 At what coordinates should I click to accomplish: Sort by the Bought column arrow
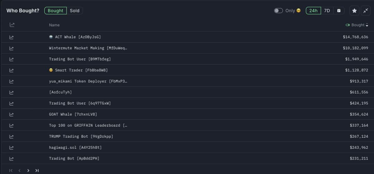coord(367,25)
